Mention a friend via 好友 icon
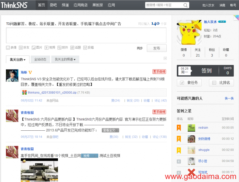Image resolution: width=239 pixels, height=182 pixels. click(21, 48)
